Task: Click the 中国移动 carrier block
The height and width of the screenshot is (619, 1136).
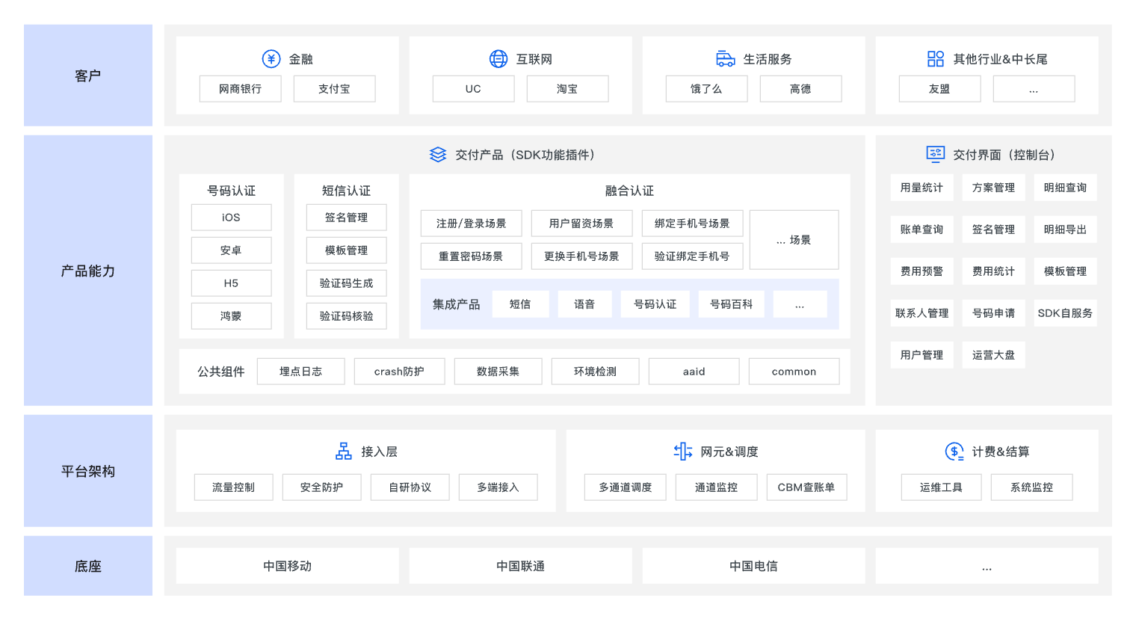Action: [x=287, y=566]
